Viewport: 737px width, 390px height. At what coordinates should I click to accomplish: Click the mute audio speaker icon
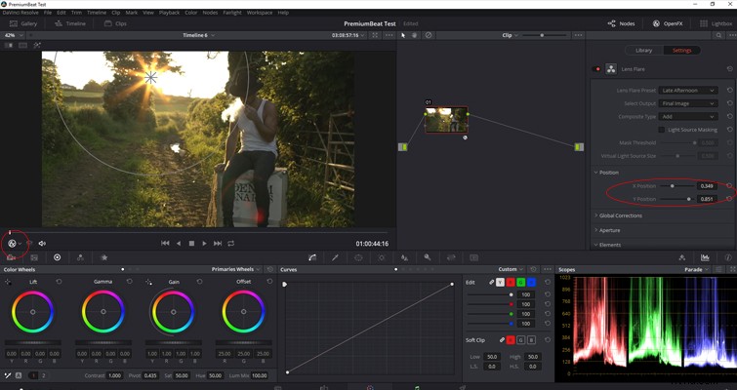(x=42, y=243)
